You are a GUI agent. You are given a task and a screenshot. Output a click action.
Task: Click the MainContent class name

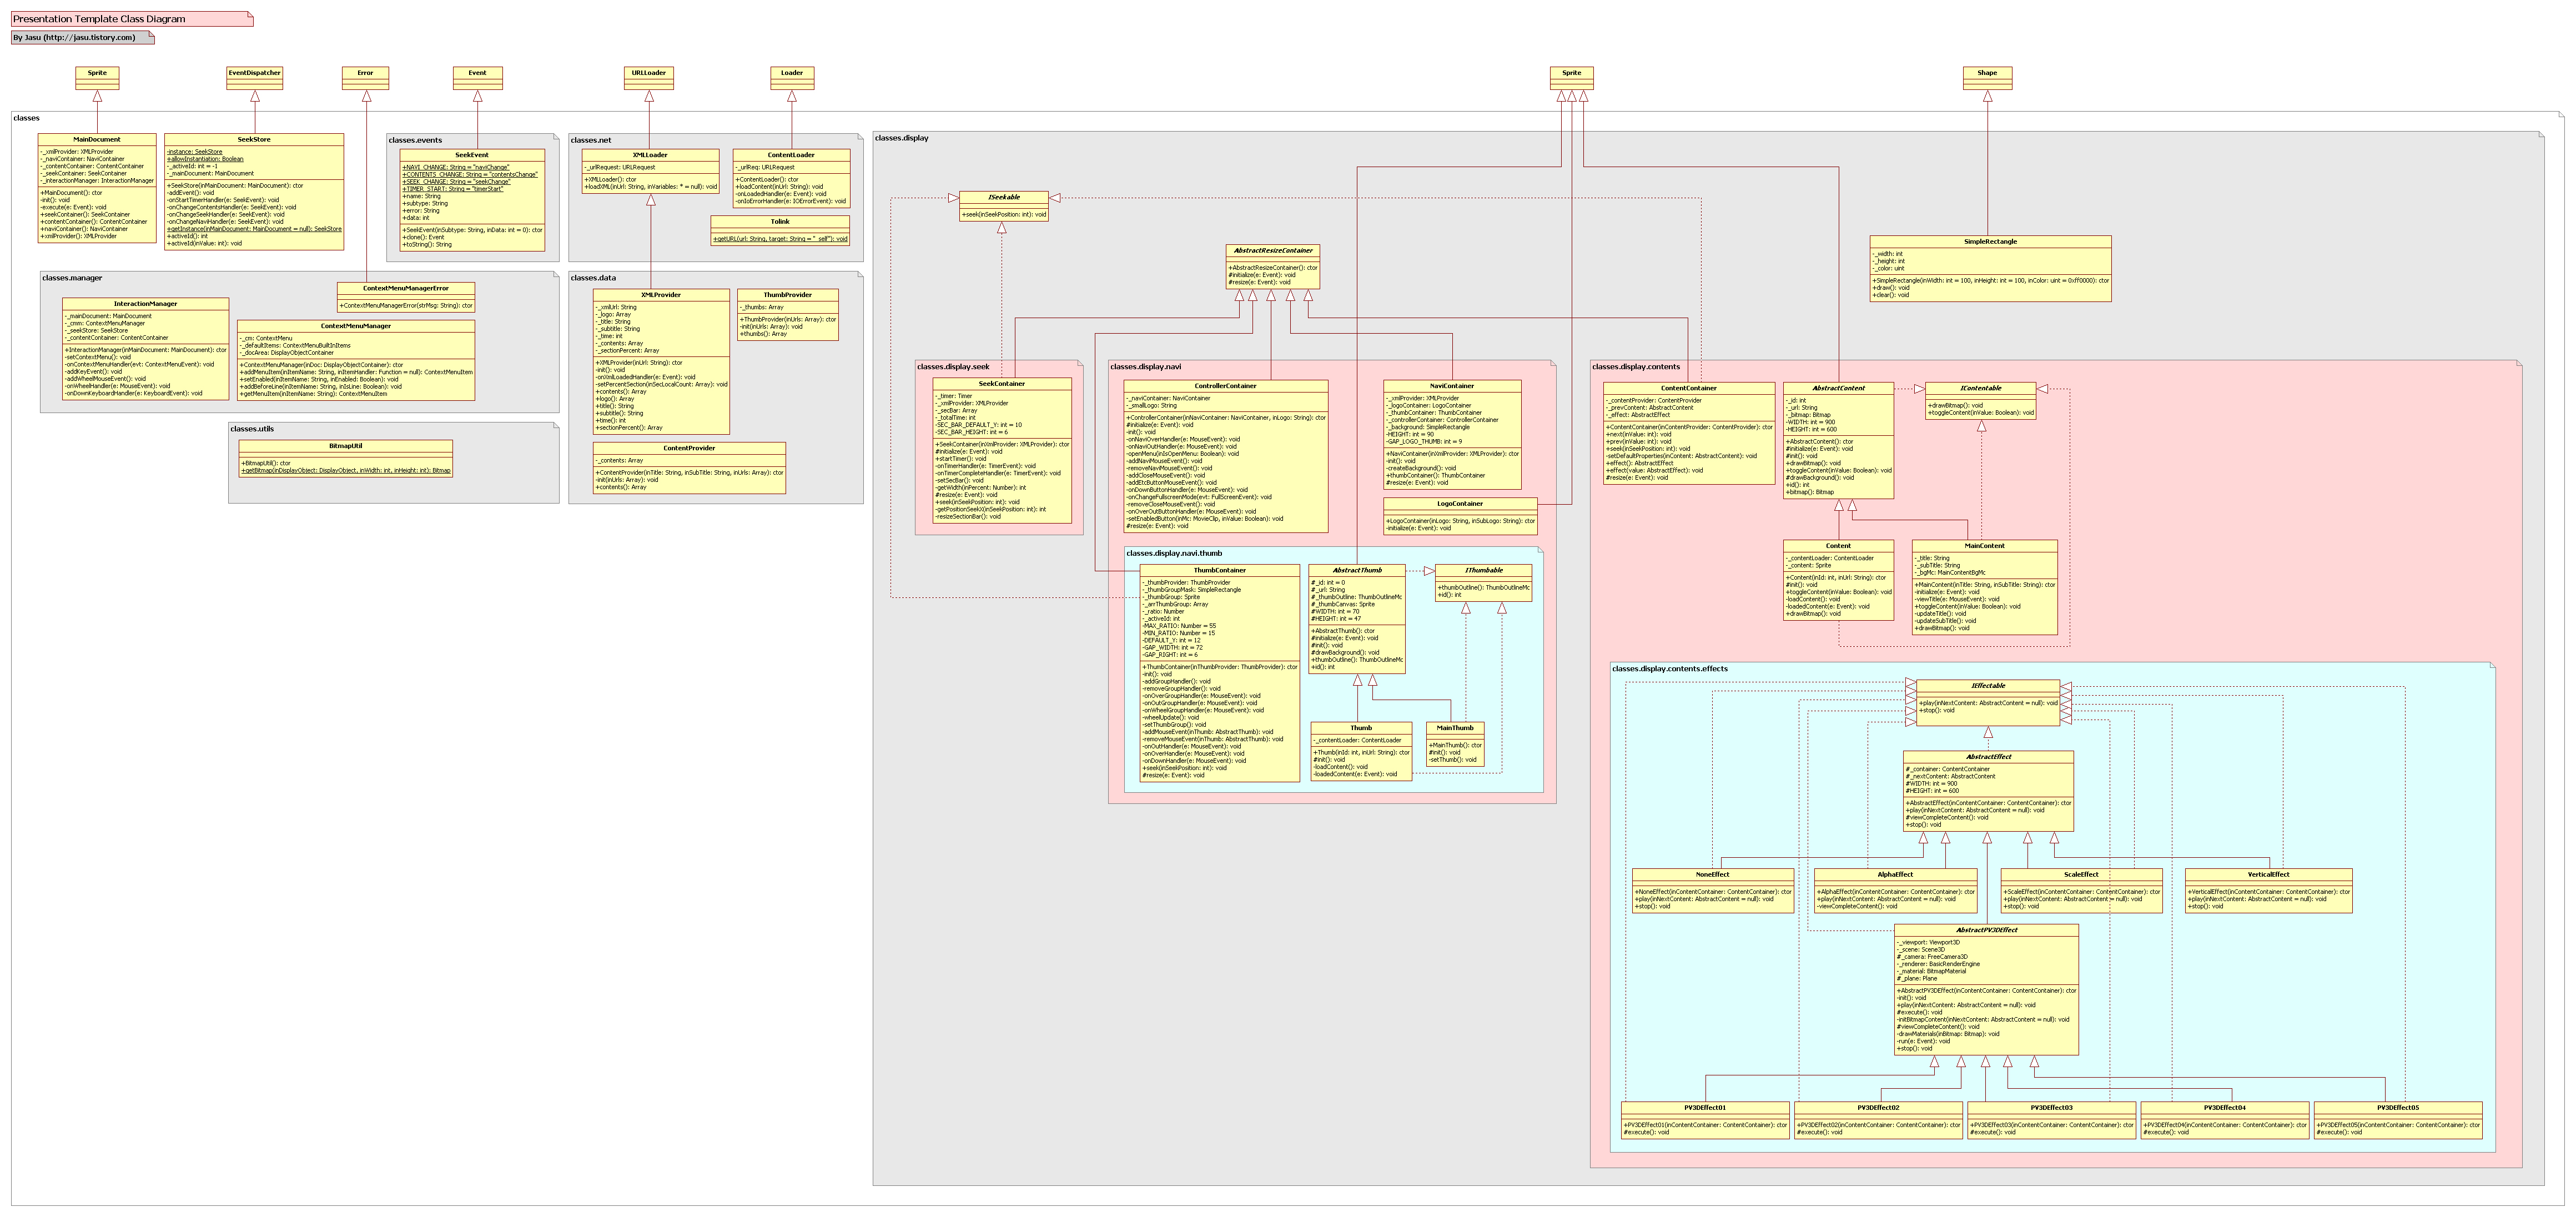[1985, 546]
